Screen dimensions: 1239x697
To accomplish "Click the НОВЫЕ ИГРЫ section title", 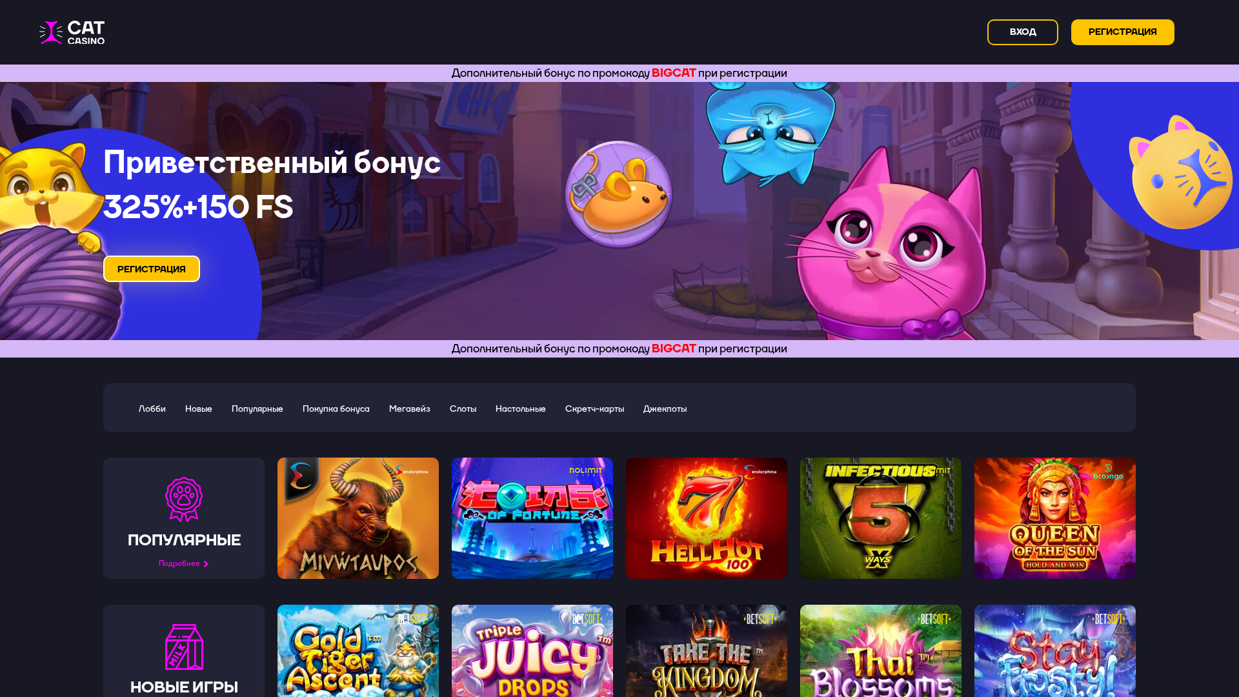I will (185, 687).
